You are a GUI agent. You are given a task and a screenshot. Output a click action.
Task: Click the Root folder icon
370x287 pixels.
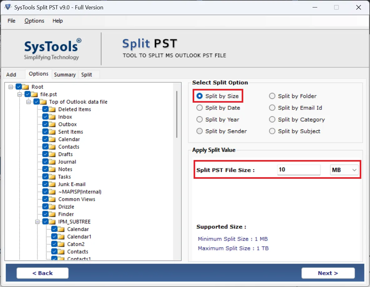tap(25, 87)
